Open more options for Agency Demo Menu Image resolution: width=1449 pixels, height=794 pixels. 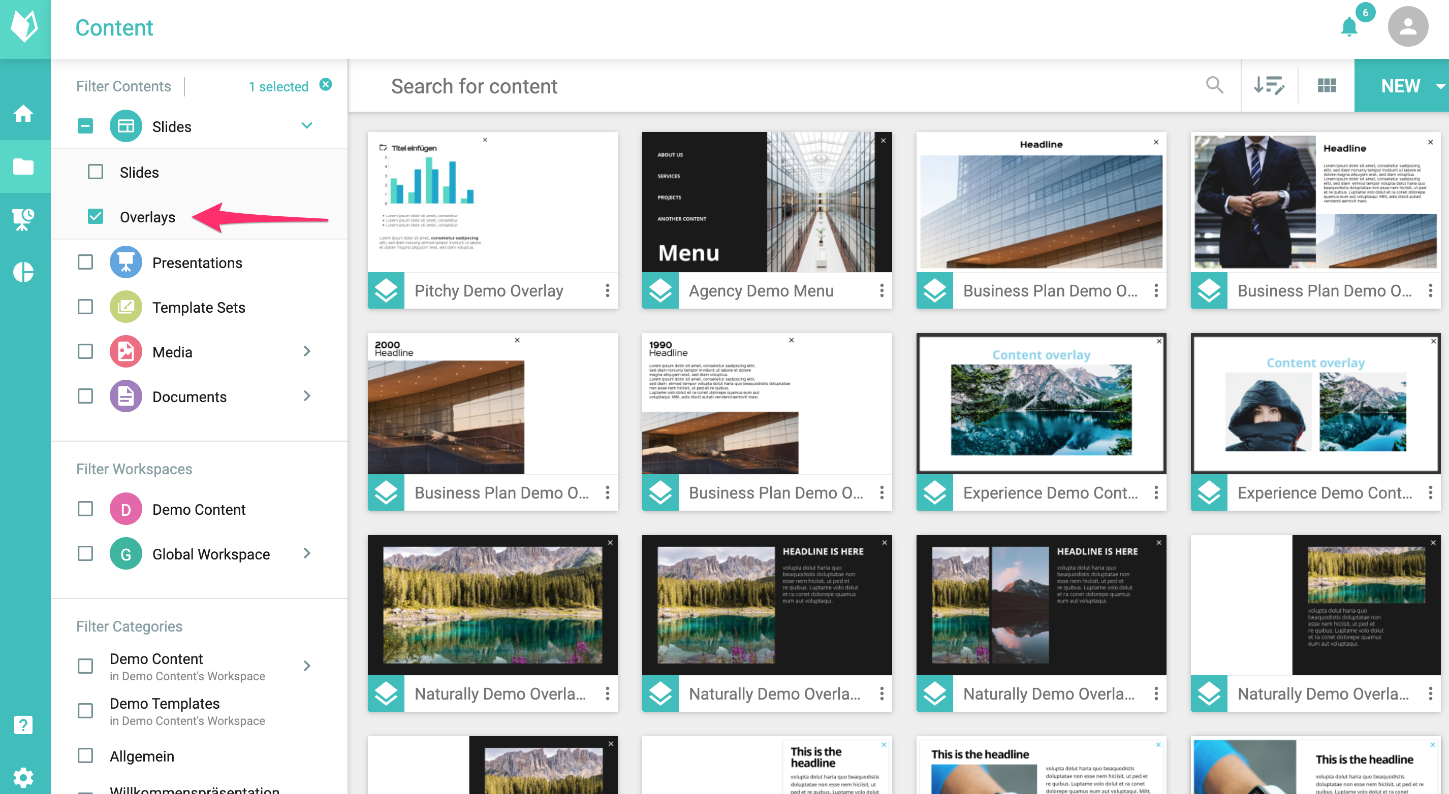pyautogui.click(x=881, y=290)
